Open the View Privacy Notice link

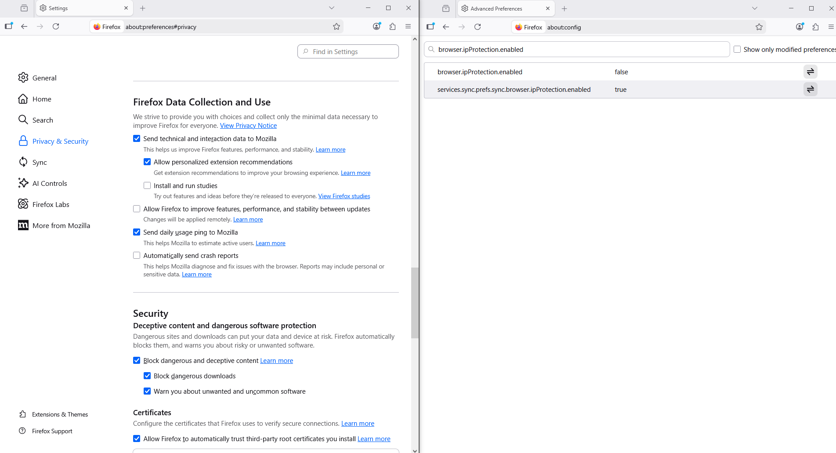click(x=248, y=126)
